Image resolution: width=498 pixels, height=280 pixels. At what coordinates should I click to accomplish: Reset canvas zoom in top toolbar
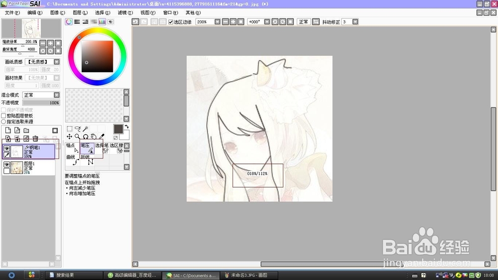pyautogui.click(x=241, y=21)
